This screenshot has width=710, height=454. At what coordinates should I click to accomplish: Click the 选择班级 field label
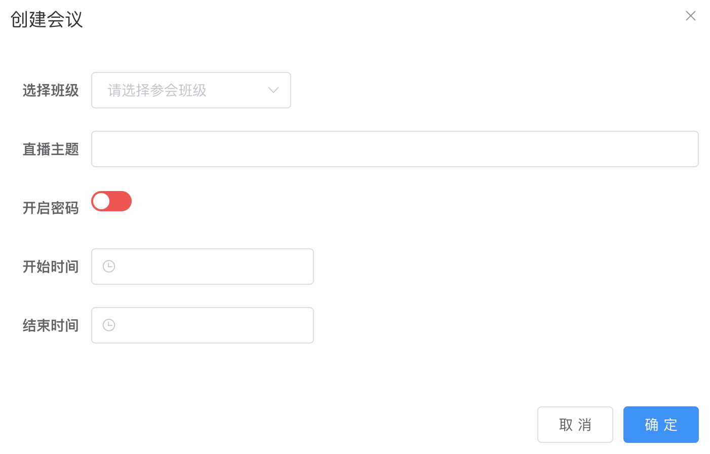pyautogui.click(x=51, y=91)
